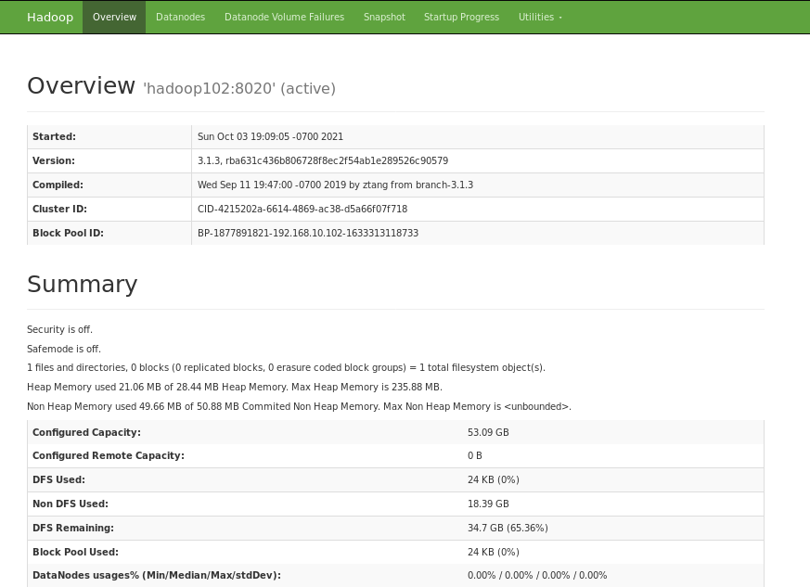Click the Configured Remote Capacity: label
This screenshot has height=587, width=810.
pos(109,456)
